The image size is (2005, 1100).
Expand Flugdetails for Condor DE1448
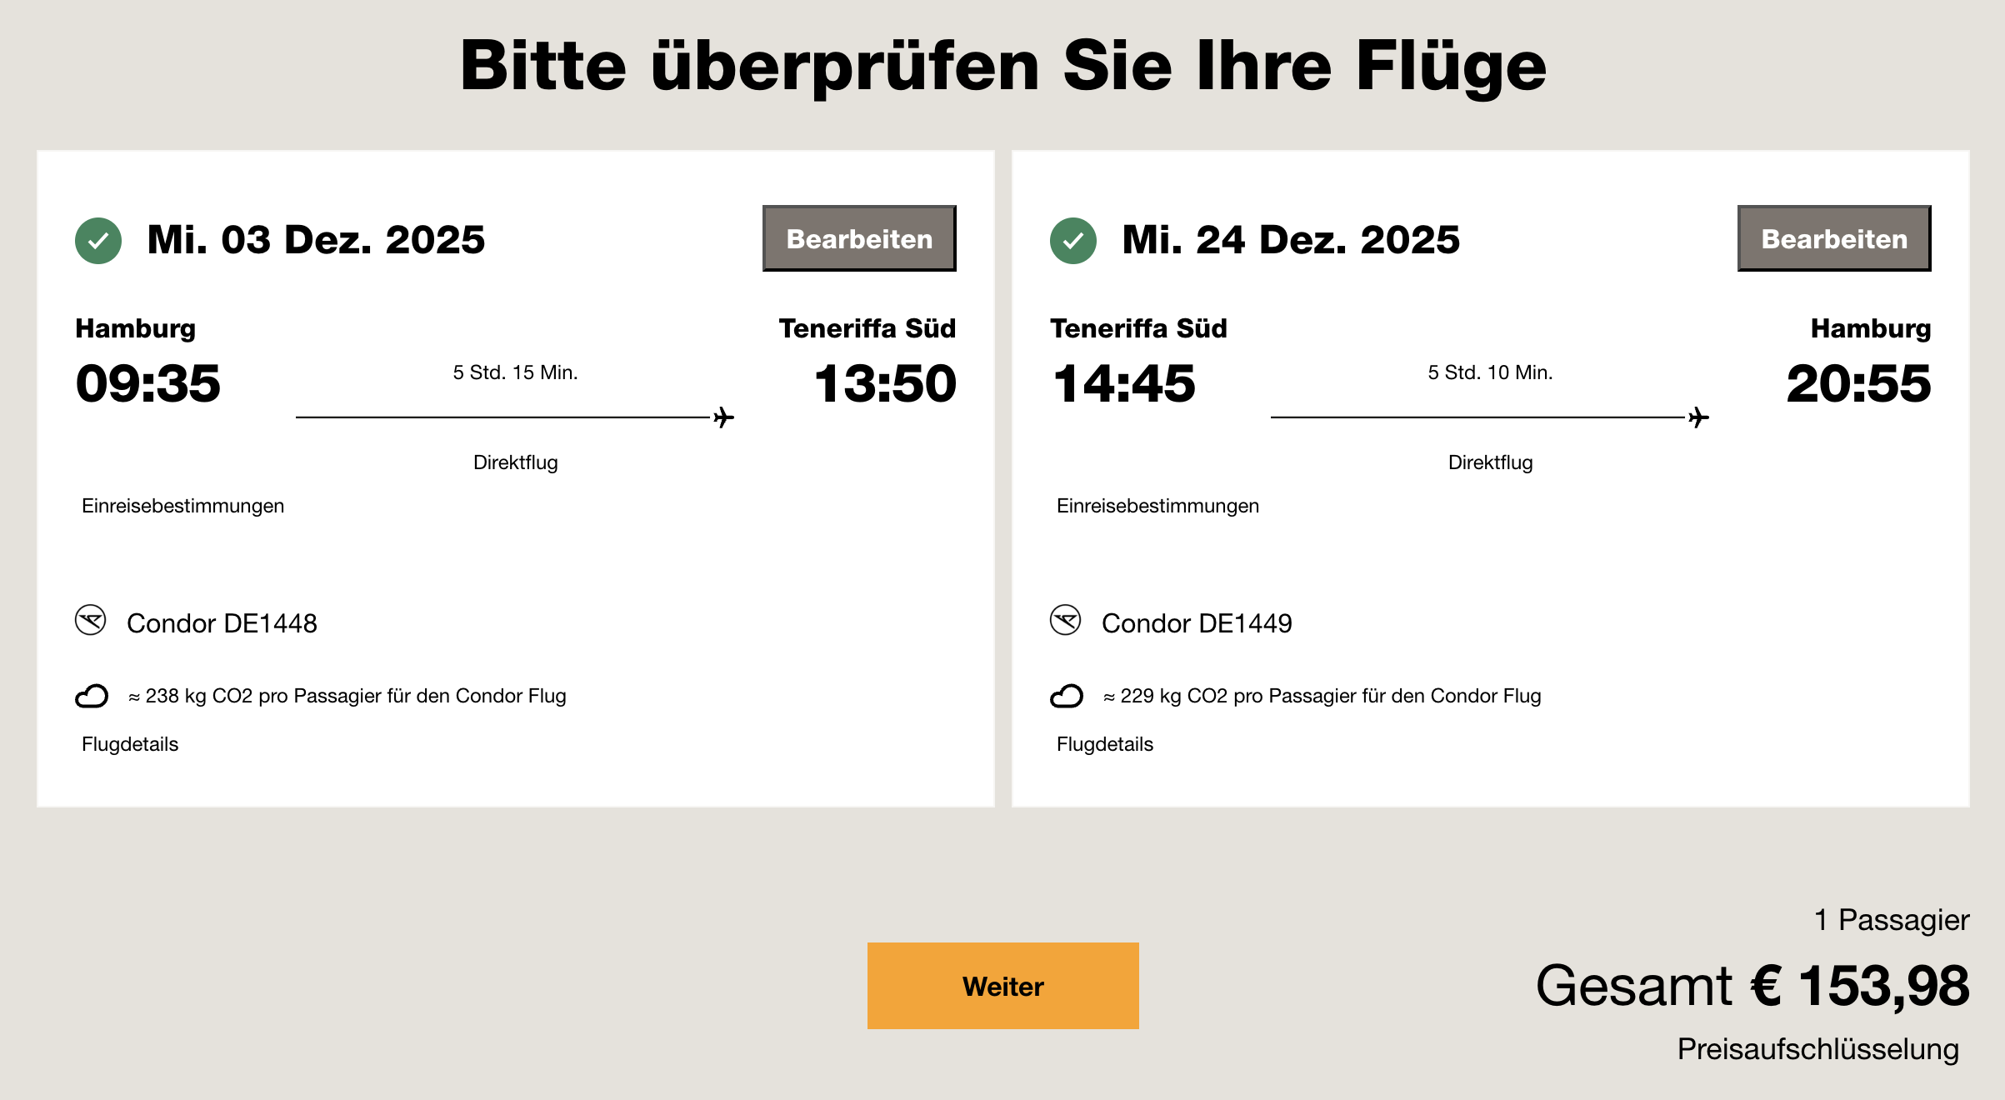130,744
